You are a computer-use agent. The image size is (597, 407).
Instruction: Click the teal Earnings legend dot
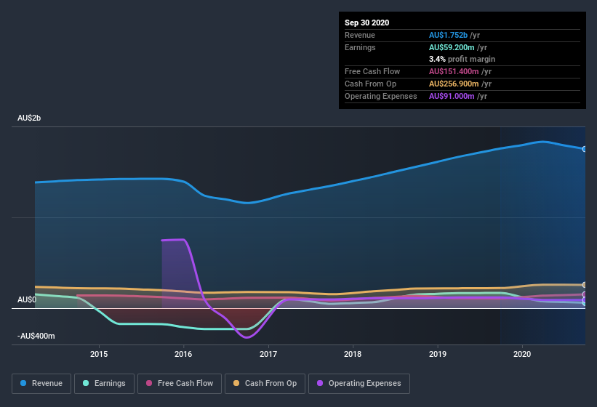pos(86,383)
